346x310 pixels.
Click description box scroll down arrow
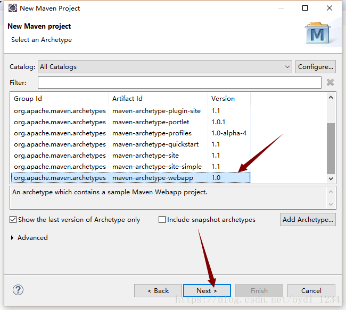331,204
